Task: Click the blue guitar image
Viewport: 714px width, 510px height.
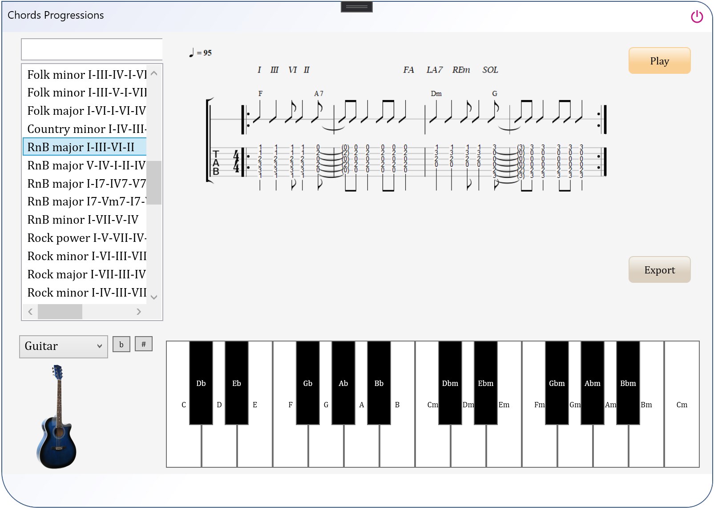Action: tap(56, 417)
